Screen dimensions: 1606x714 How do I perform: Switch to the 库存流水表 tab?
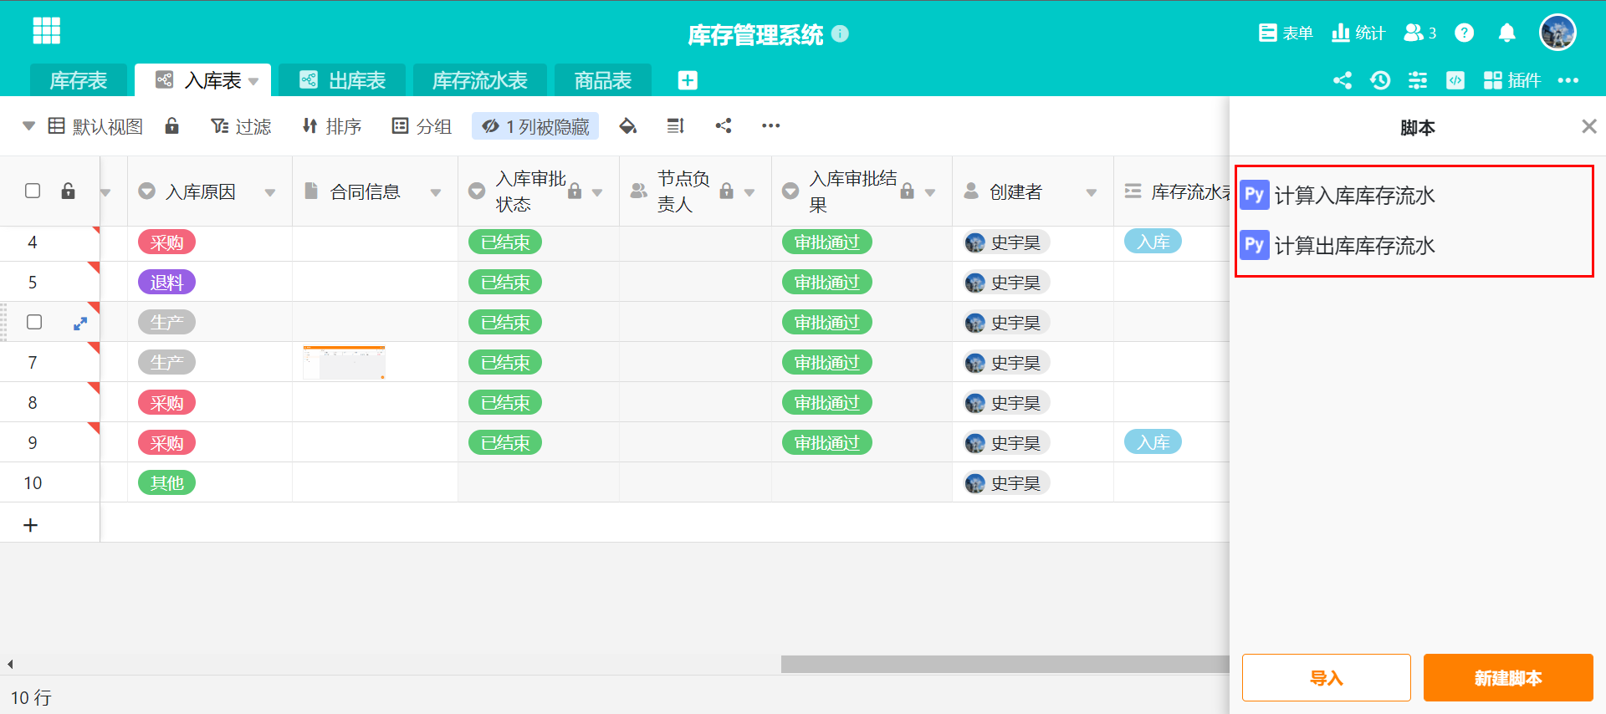[479, 80]
